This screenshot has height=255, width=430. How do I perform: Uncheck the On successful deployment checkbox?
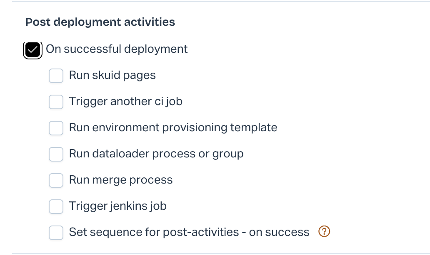32,50
